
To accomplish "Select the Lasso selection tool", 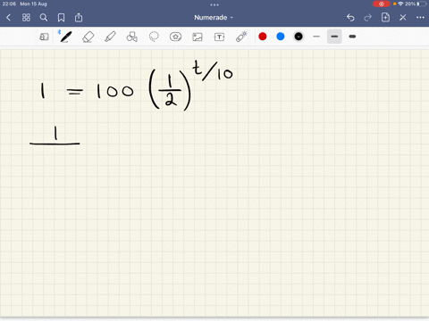I will pos(154,37).
